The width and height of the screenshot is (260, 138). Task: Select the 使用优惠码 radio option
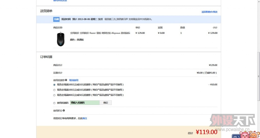(x=54, y=103)
